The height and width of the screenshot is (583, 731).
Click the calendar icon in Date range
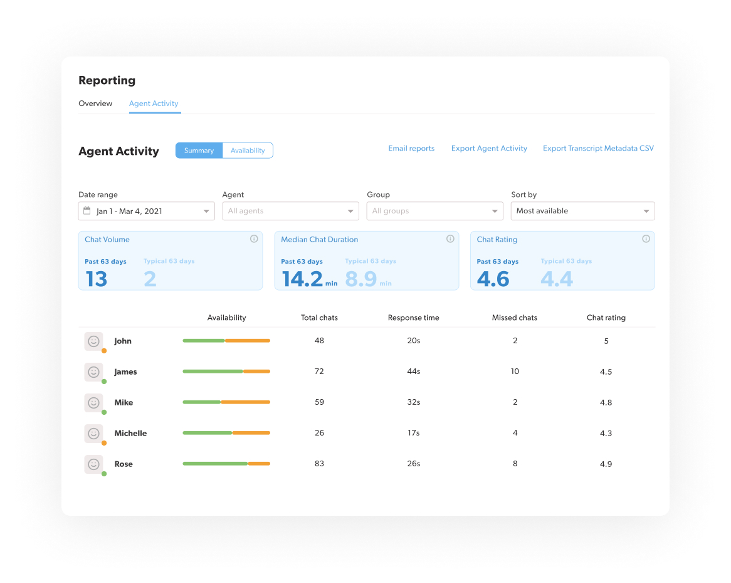(x=87, y=211)
